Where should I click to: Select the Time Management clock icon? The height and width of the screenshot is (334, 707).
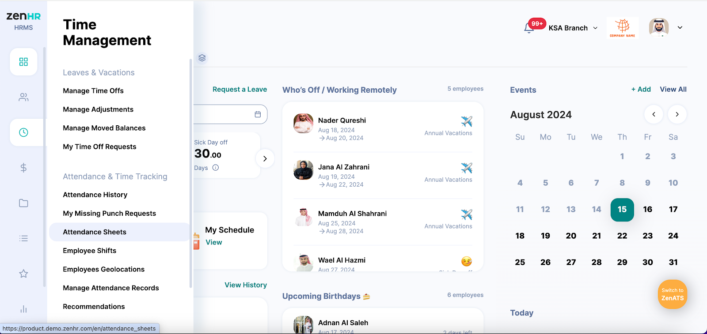[23, 132]
